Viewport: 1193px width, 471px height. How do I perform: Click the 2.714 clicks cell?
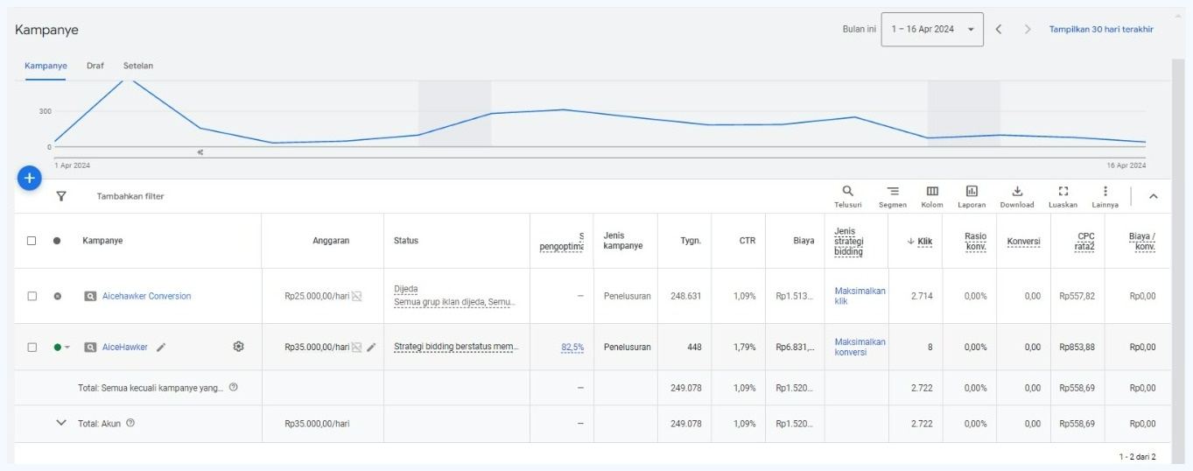(x=922, y=296)
